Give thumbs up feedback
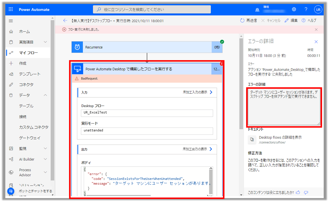Image resolution: width=329 pixels, height=202 pixels. pos(298,192)
